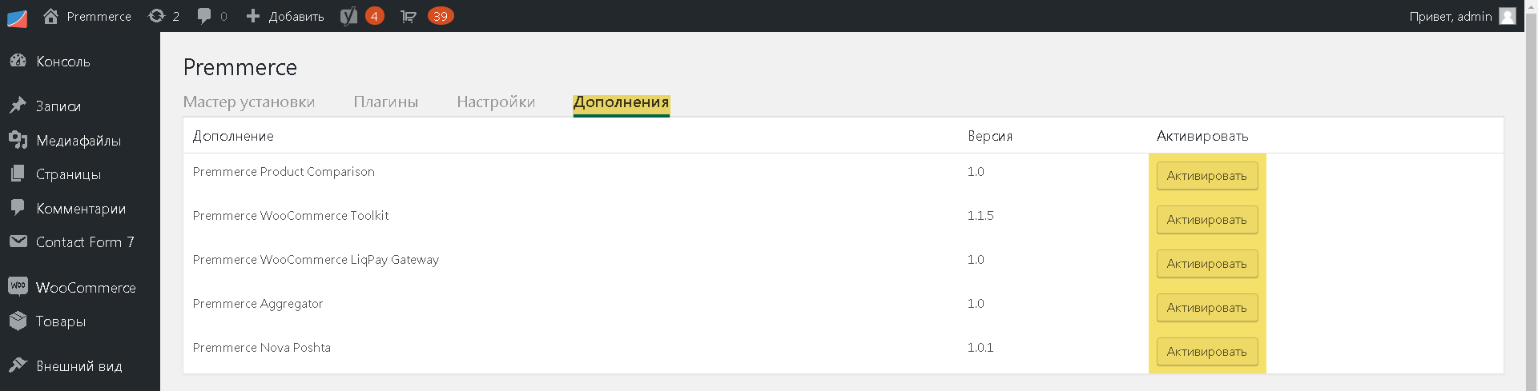Open the Настройки tab

pos(496,102)
